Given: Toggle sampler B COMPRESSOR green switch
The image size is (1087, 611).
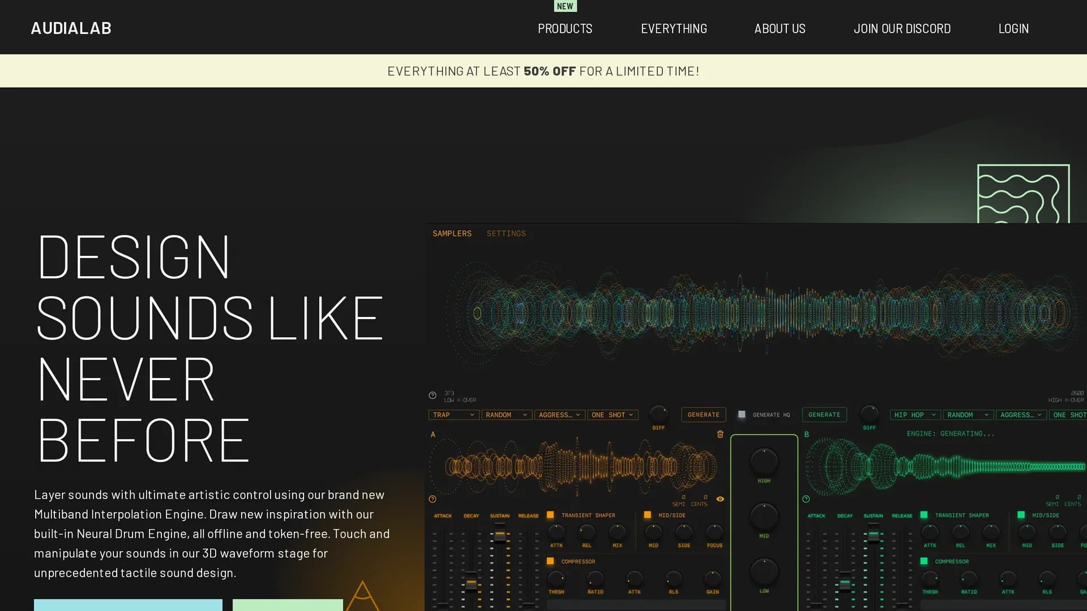Looking at the screenshot, I should (x=924, y=561).
